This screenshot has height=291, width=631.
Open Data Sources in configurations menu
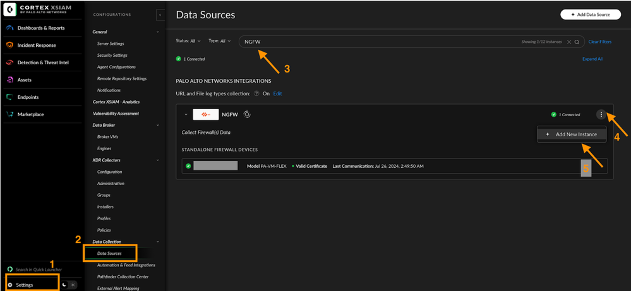tap(109, 253)
